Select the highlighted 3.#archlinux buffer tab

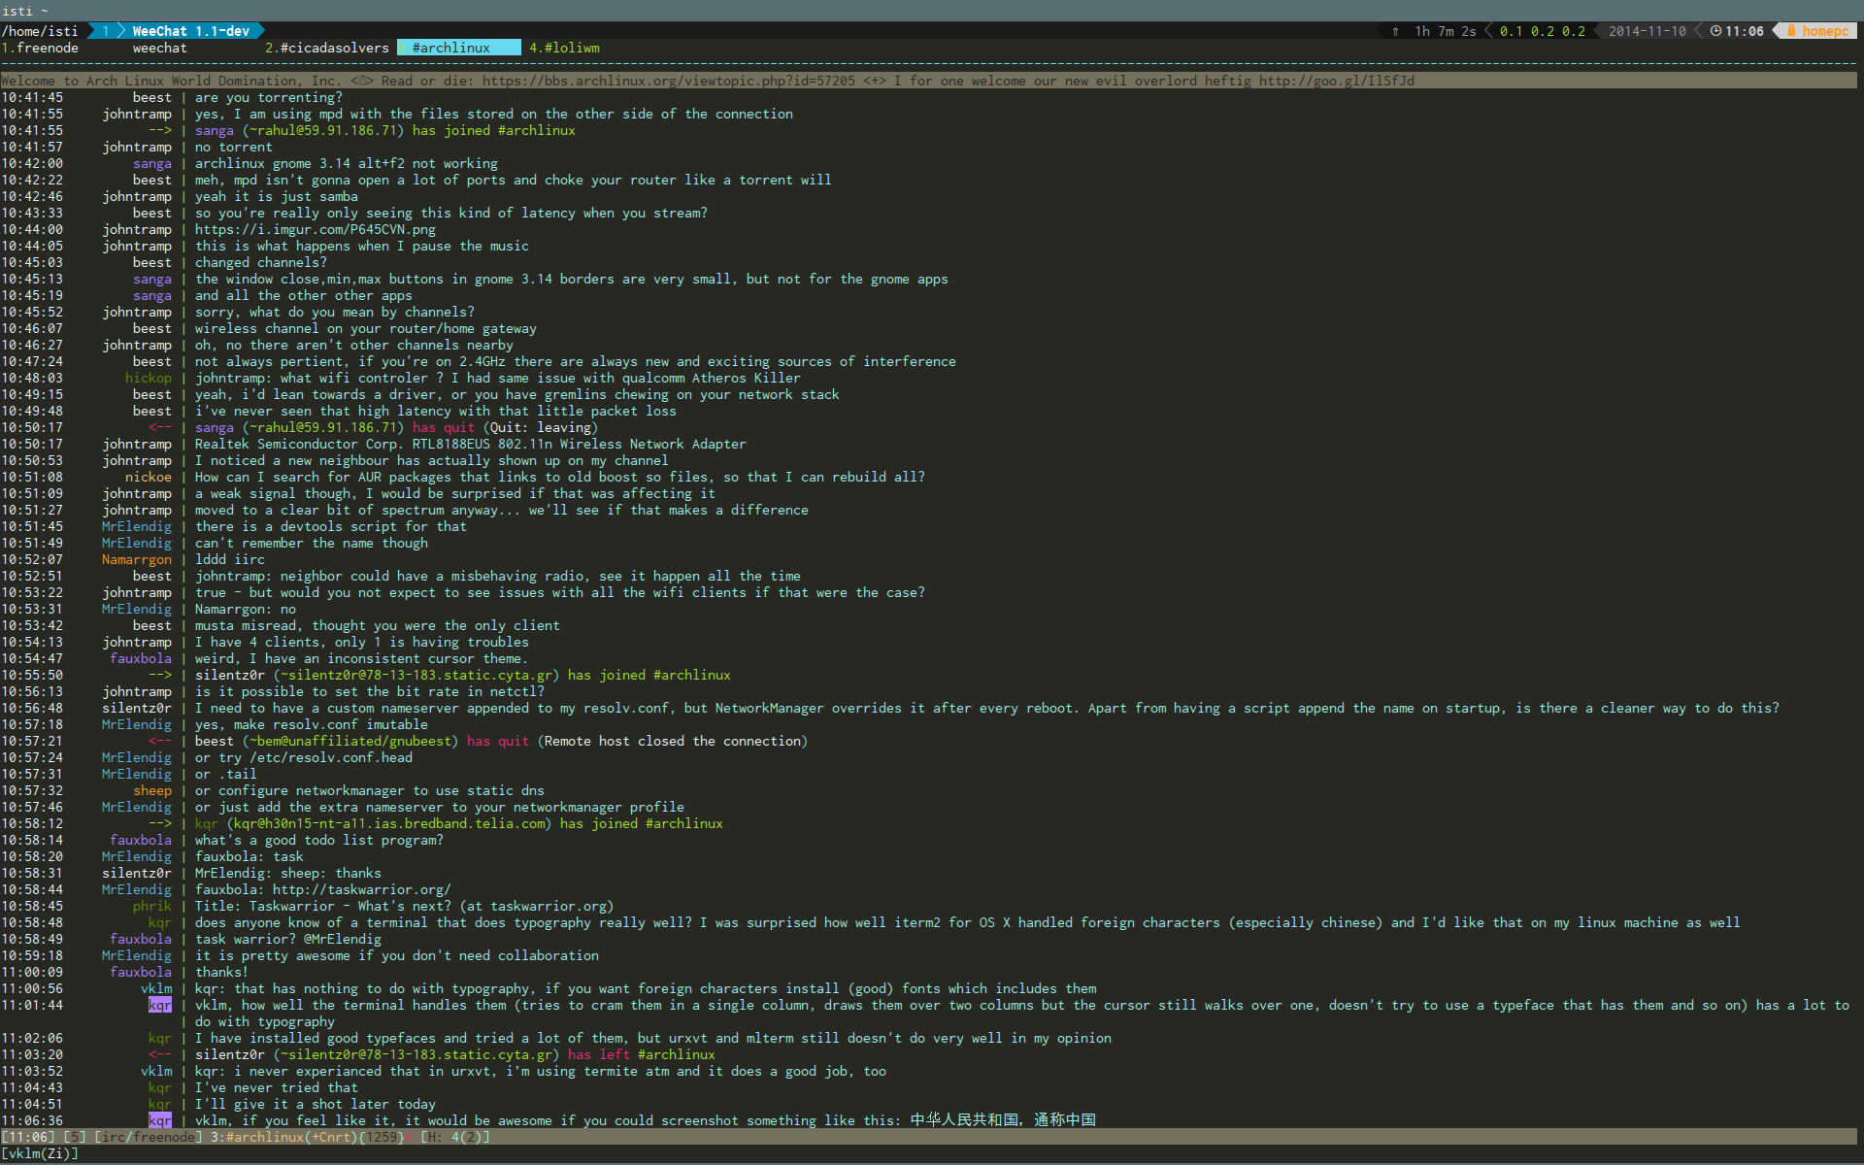(x=458, y=48)
